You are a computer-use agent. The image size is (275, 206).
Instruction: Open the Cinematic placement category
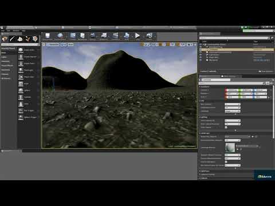pos(9,61)
